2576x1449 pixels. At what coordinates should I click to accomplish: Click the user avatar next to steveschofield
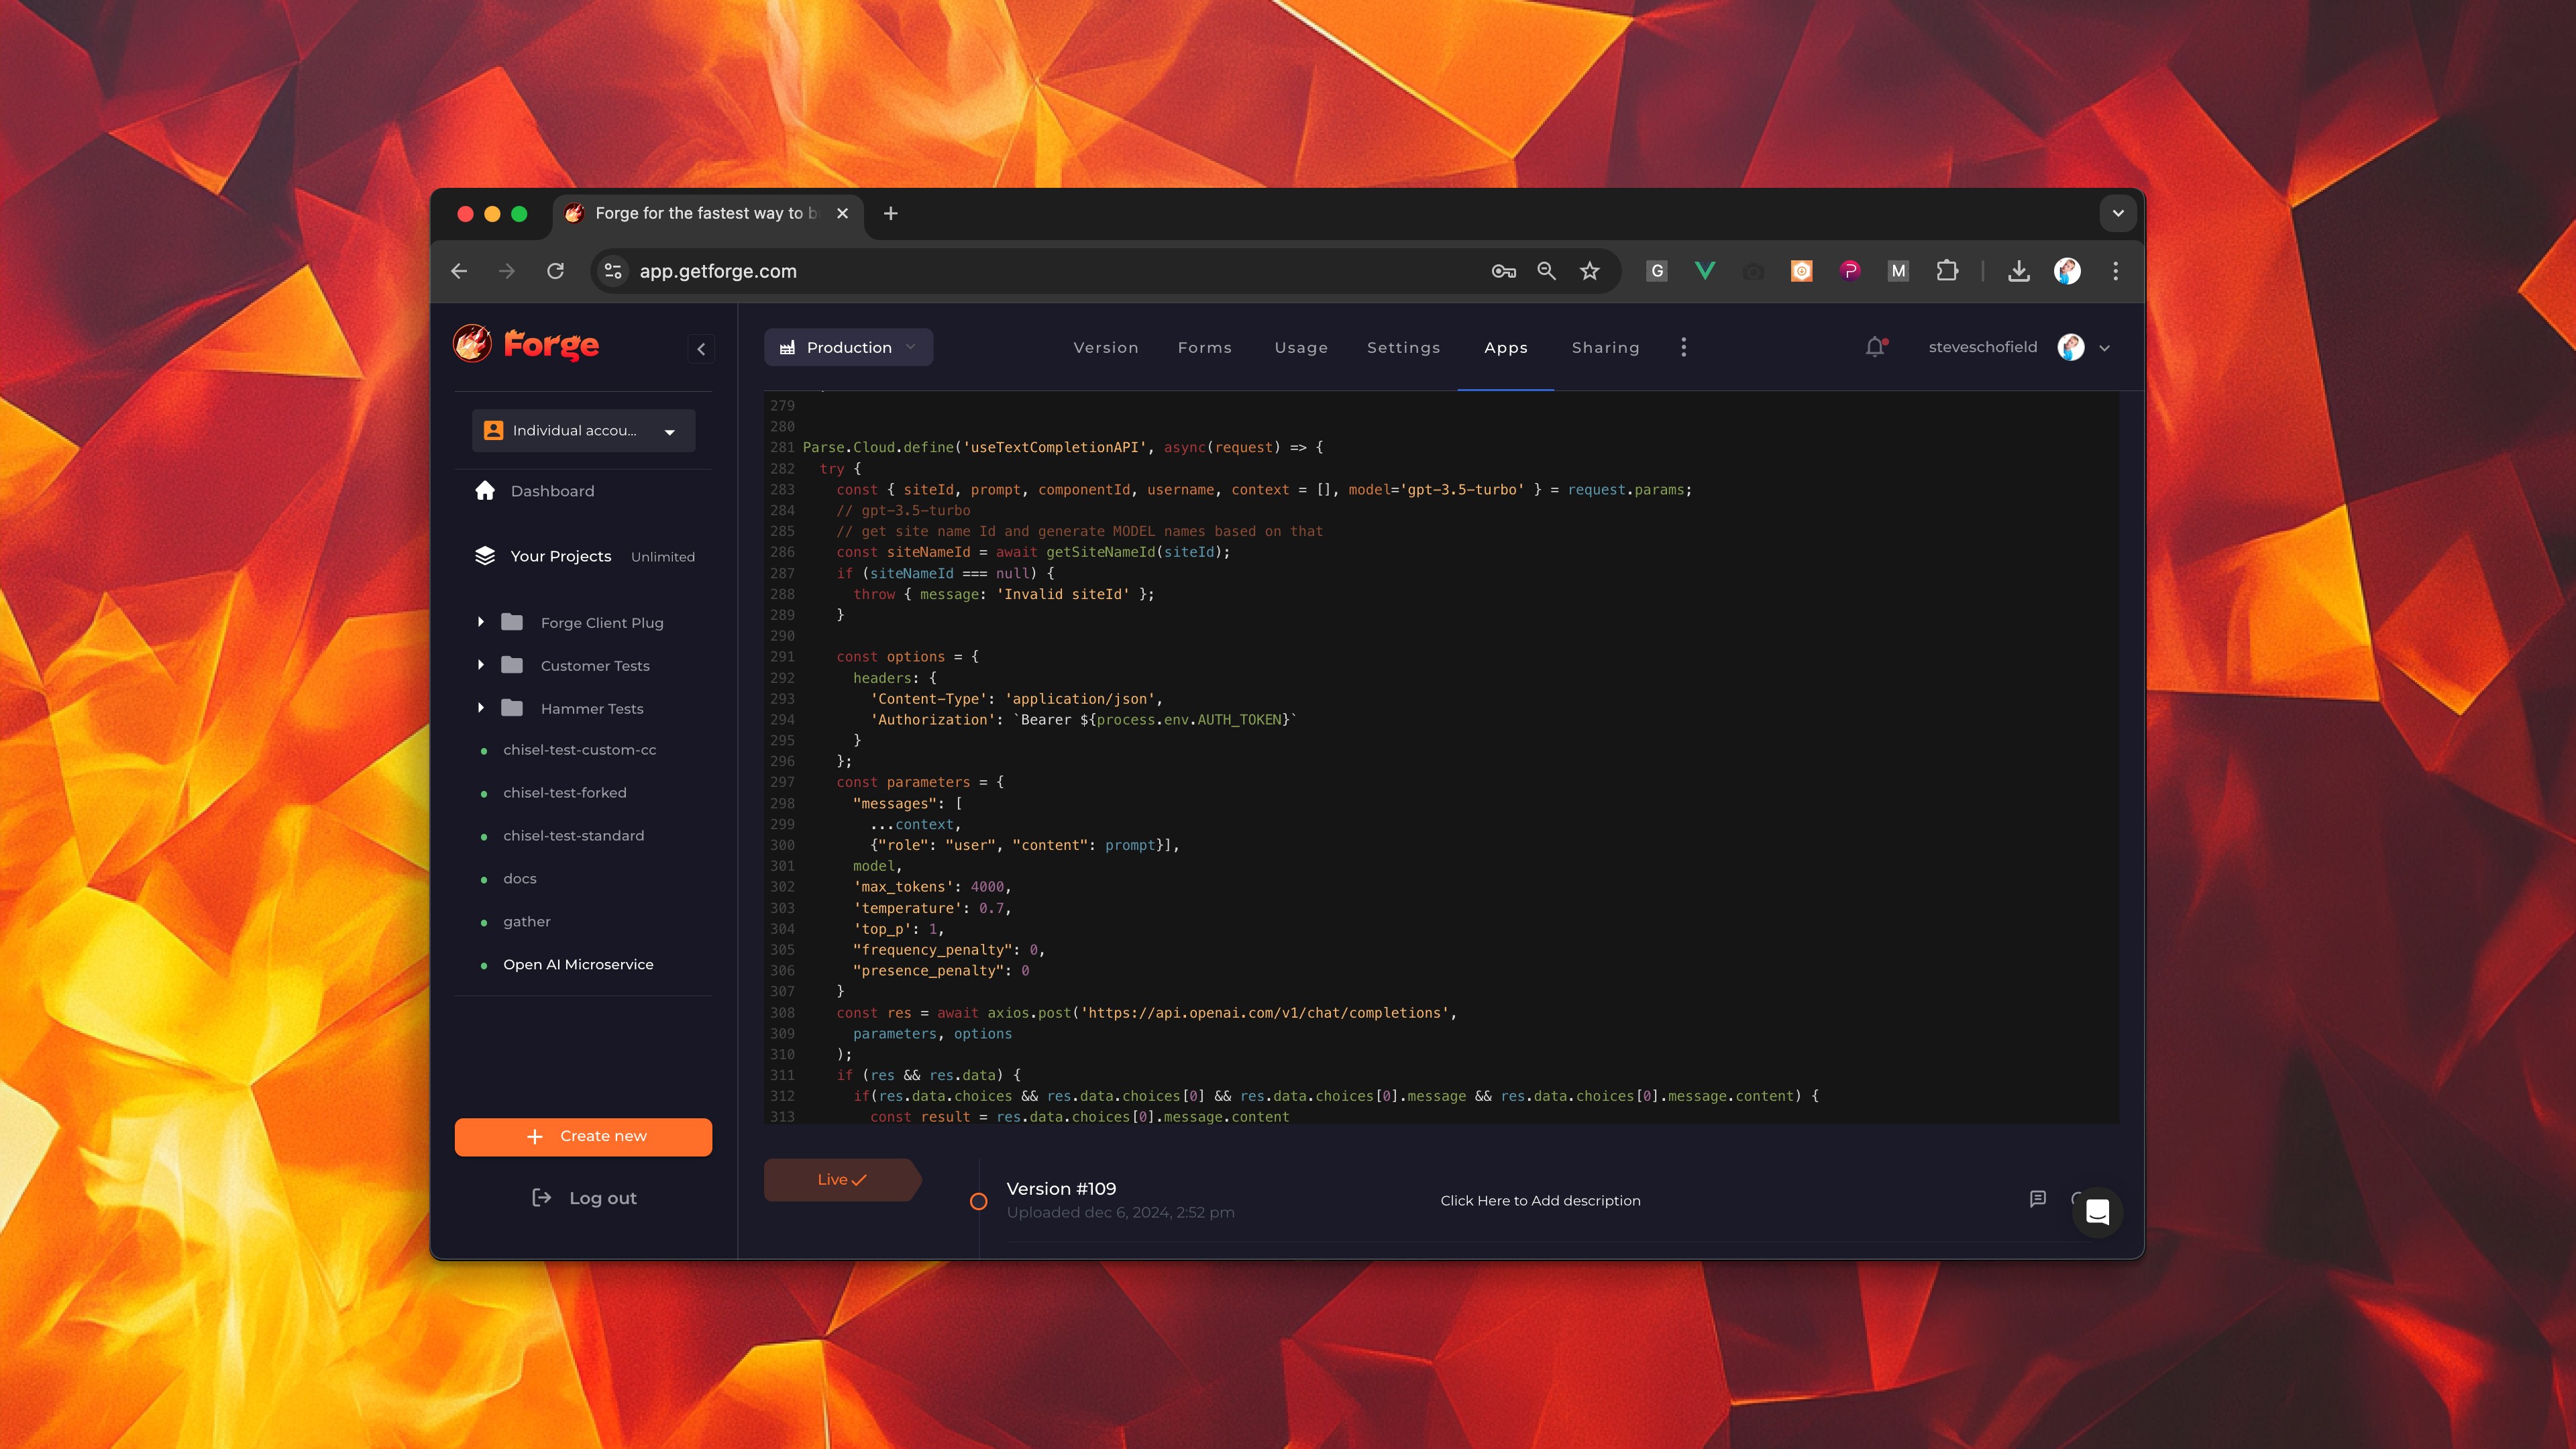click(2070, 347)
